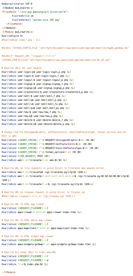This screenshot has width=133, height=276.
Task: Click the ExpiresDefault access plus 100 day line
Action: (36, 20)
